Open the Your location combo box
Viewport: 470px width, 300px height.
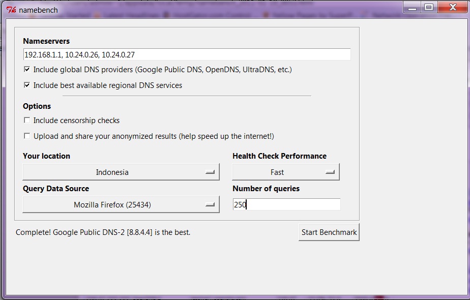tap(120, 171)
